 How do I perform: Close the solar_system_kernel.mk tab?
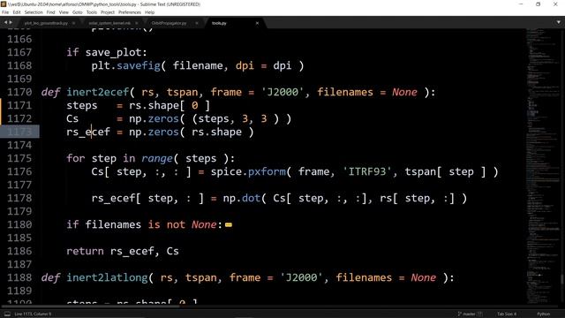[137, 23]
